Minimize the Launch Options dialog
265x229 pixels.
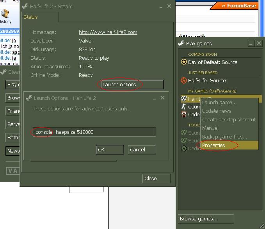(x=154, y=98)
